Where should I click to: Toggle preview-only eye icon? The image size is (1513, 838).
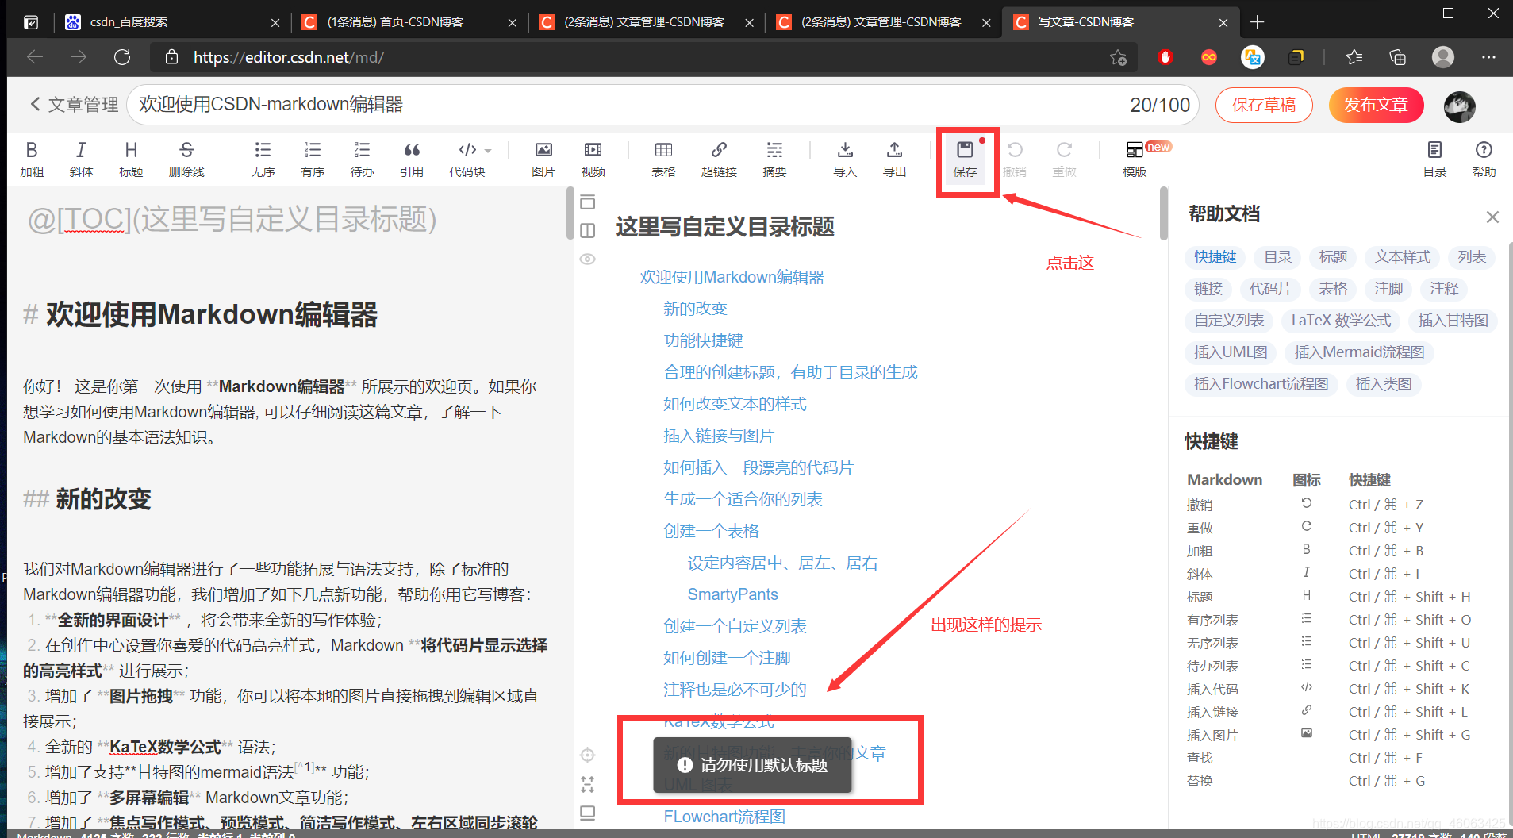(x=587, y=259)
